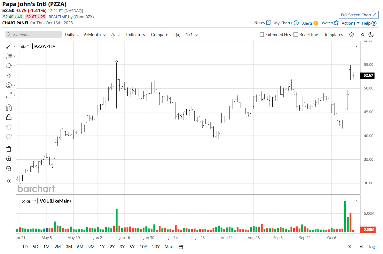The width and height of the screenshot is (383, 254).
Task: Select the 1D time range
Action: point(25,247)
